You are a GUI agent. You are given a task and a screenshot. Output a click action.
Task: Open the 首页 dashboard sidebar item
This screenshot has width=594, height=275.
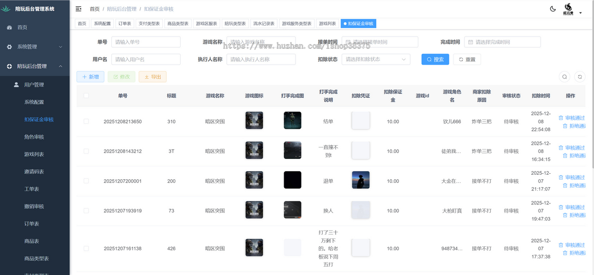click(x=35, y=28)
